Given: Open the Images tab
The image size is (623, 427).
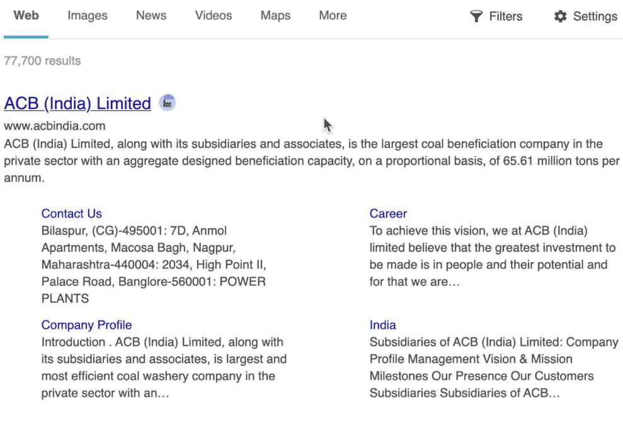Looking at the screenshot, I should [88, 16].
